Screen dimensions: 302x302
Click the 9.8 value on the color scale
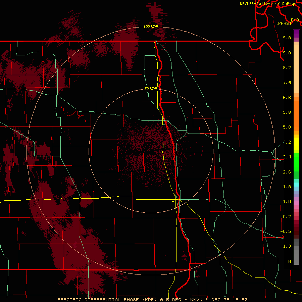coord(287,38)
